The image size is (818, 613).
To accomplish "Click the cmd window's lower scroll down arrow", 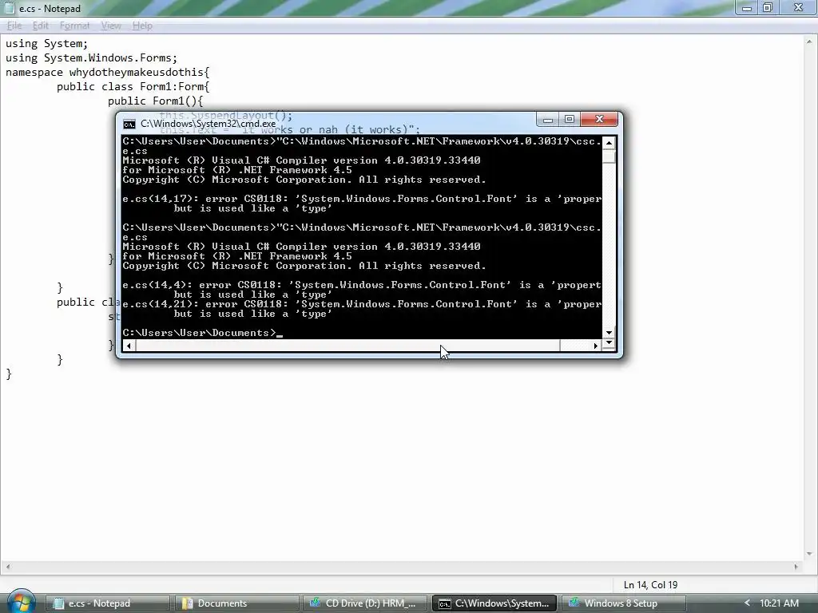I will pyautogui.click(x=609, y=343).
